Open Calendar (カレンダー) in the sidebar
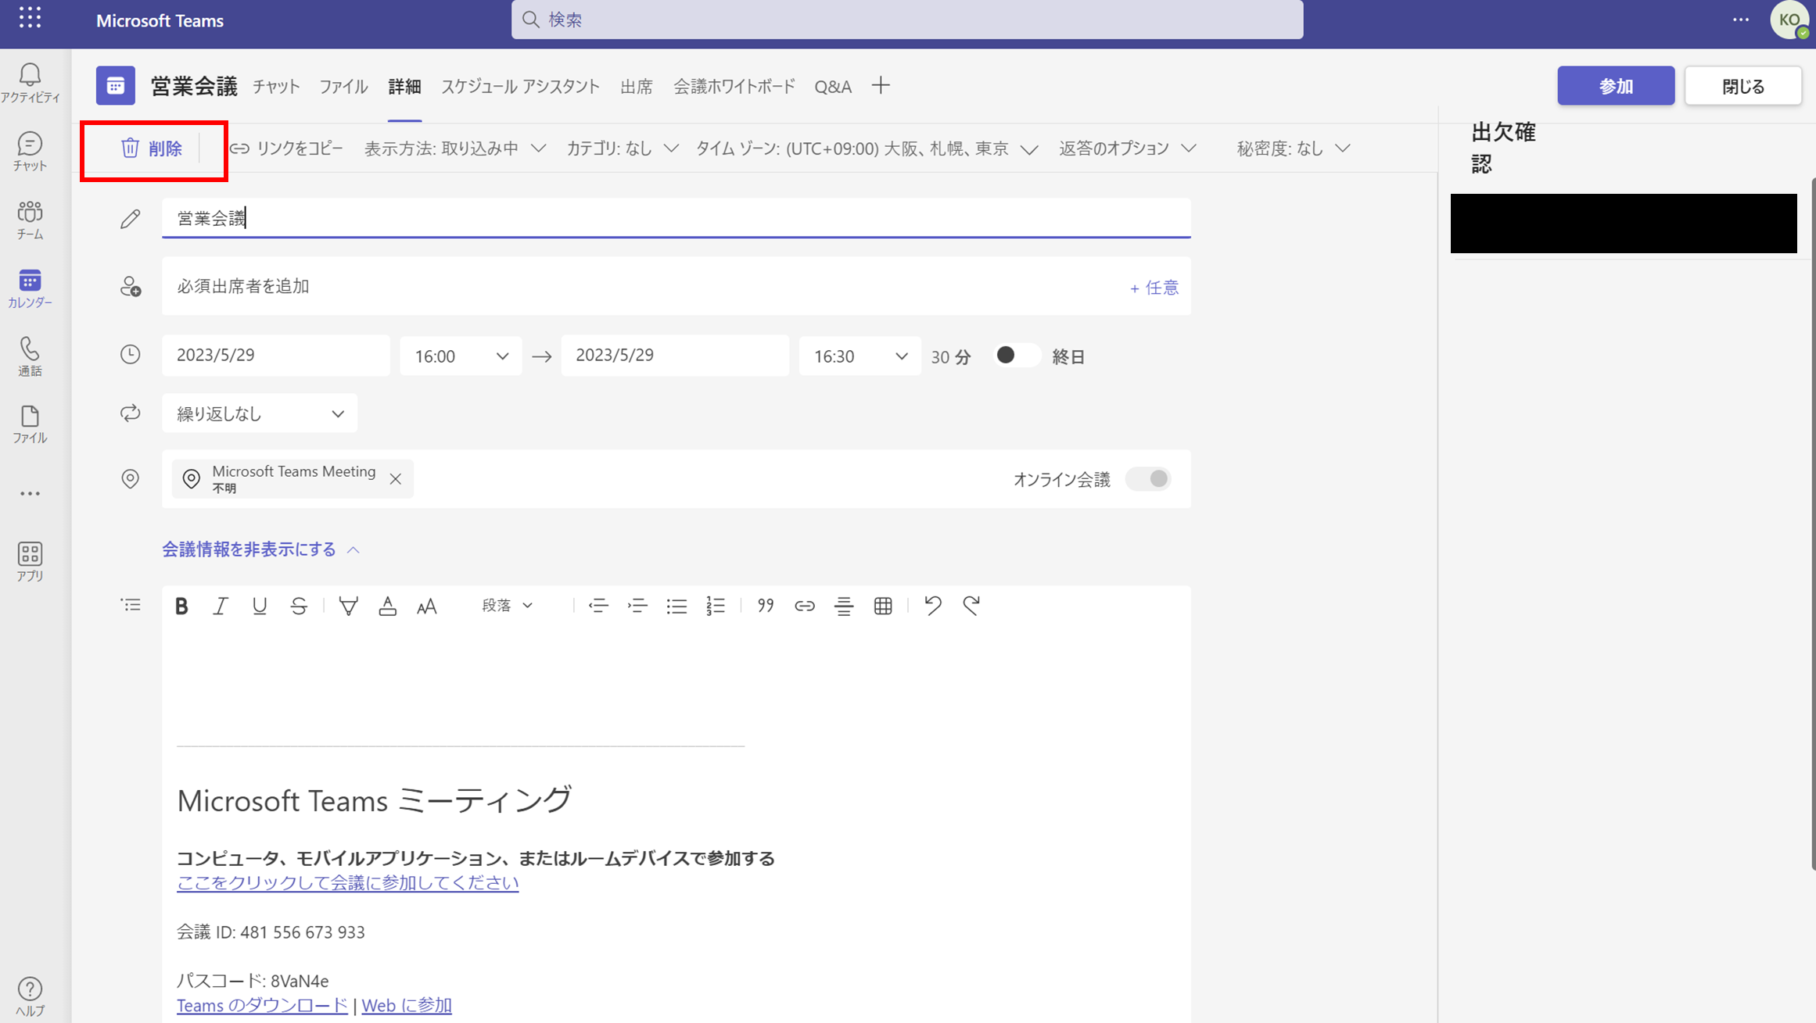Image resolution: width=1816 pixels, height=1023 pixels. coord(30,288)
